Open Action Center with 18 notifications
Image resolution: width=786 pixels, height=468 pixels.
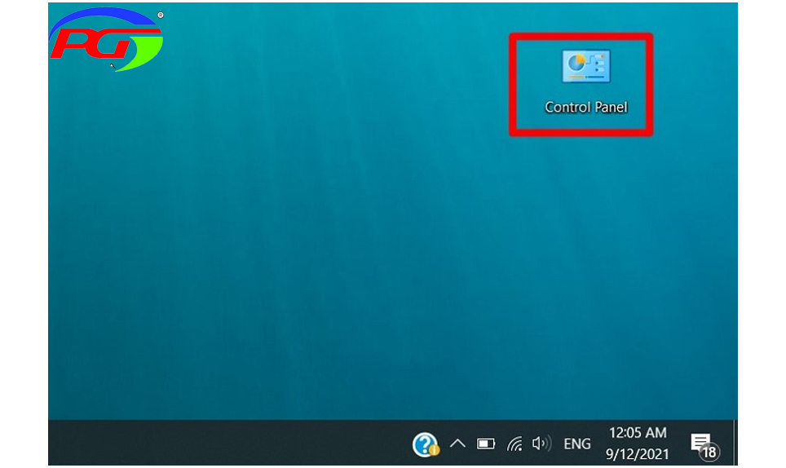coord(704,446)
